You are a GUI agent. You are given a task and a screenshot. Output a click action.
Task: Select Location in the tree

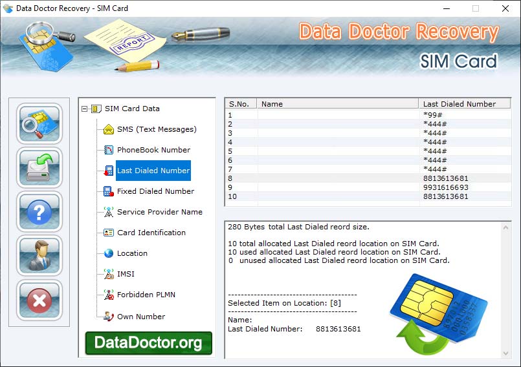tap(132, 253)
